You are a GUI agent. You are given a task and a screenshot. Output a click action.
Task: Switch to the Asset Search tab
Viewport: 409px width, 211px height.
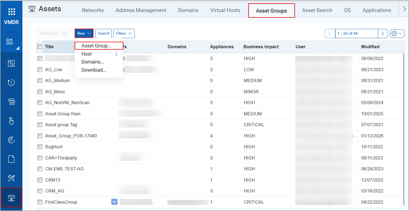point(317,10)
